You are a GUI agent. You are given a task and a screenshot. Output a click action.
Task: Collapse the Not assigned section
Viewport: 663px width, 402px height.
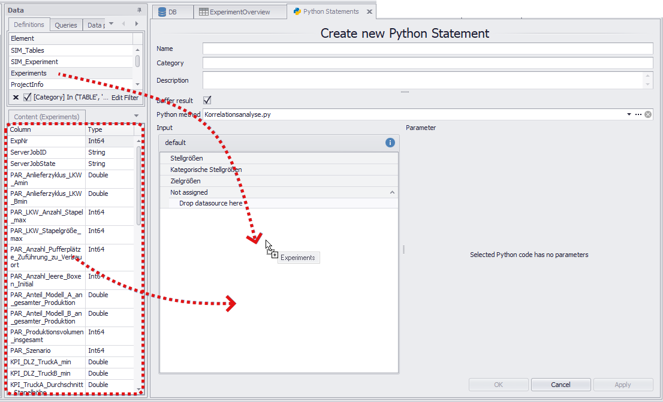click(x=392, y=192)
